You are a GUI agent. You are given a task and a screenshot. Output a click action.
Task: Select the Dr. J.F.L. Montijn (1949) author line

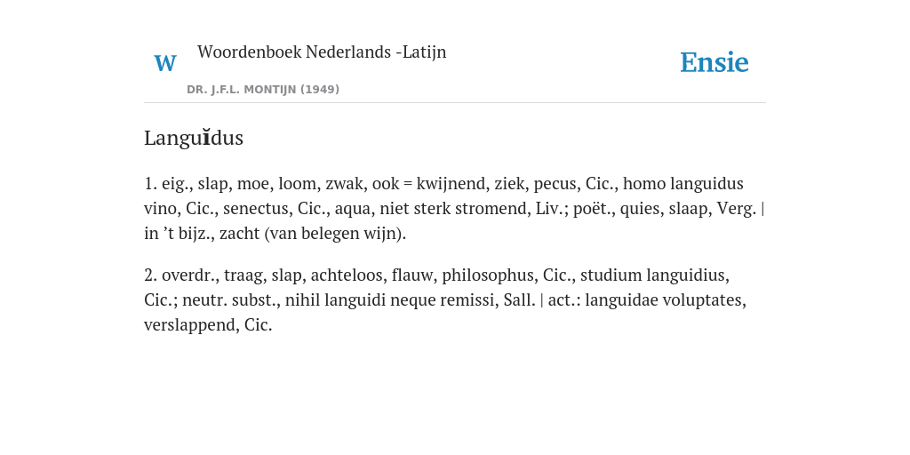[263, 90]
